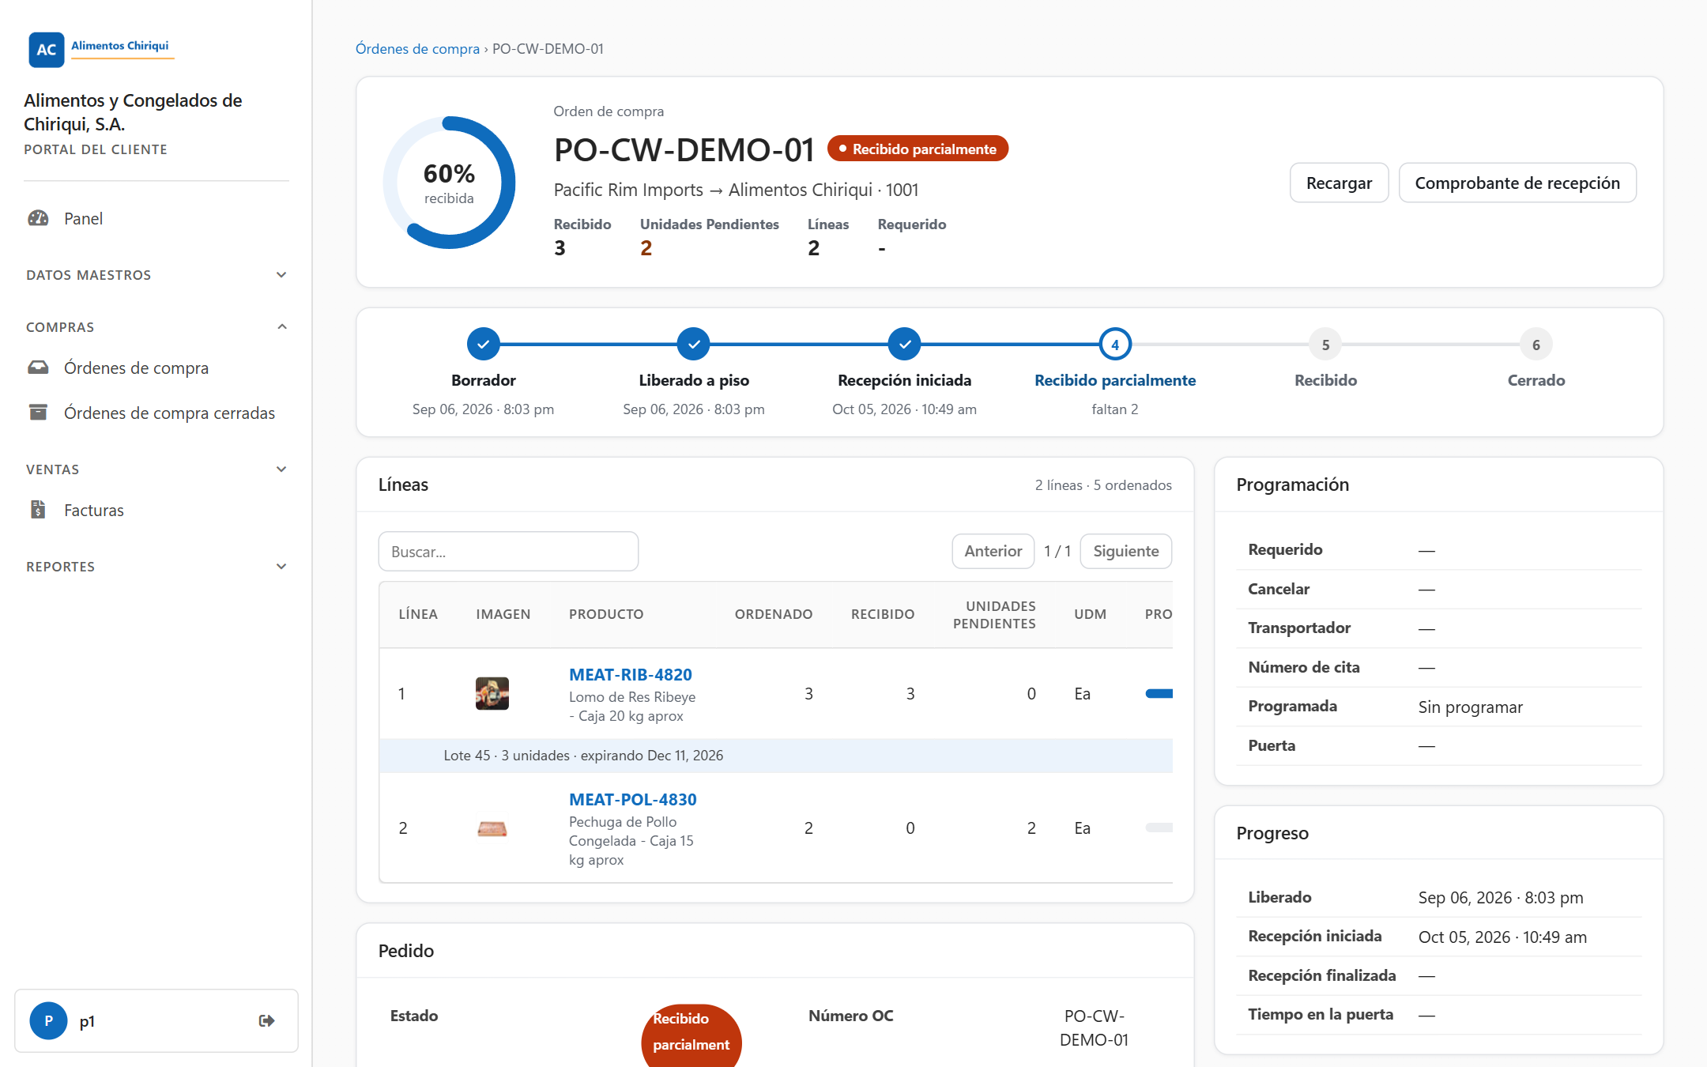
Task: Open Comprobante de recepción
Action: pos(1517,183)
